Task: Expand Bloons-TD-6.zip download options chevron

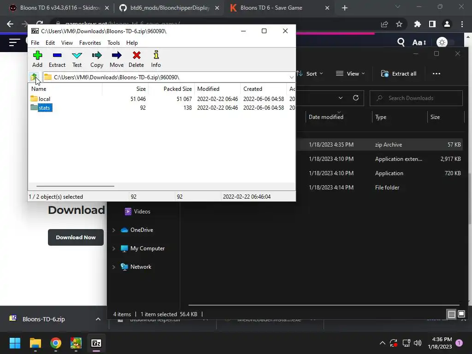Action: 98,319
